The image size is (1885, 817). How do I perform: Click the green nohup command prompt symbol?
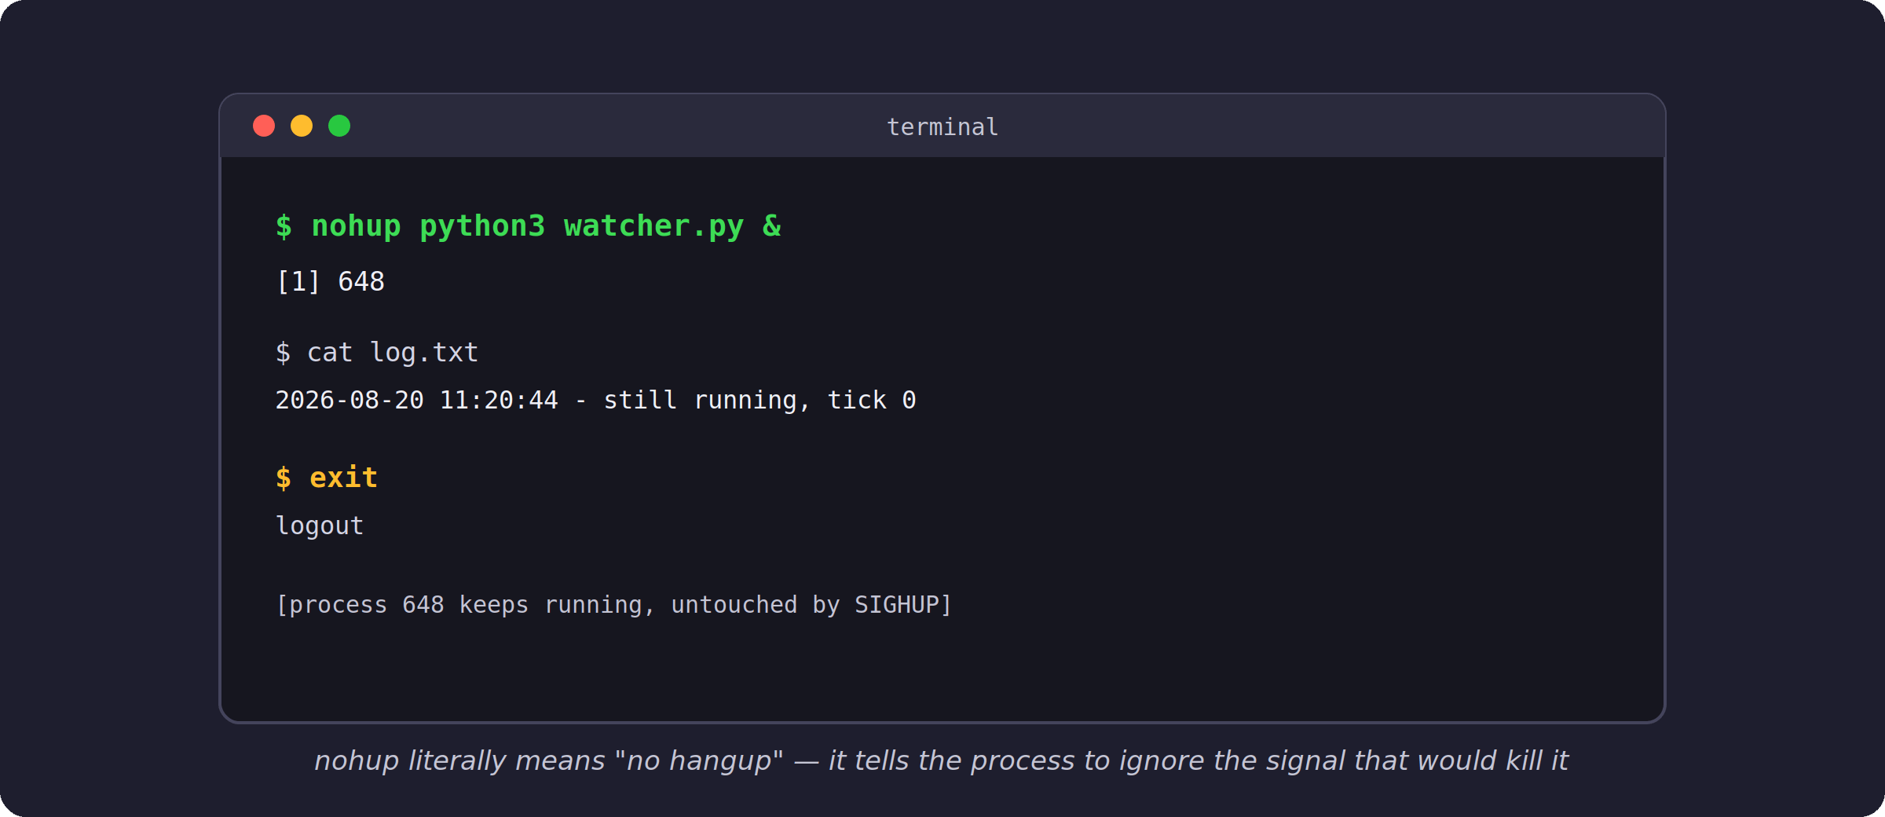coord(284,226)
